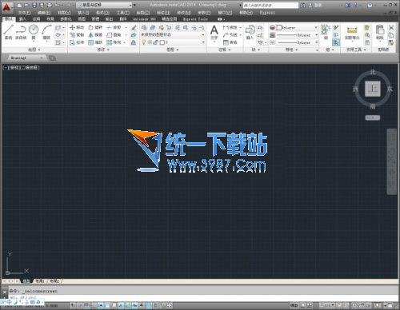Choose the Move command
The height and width of the screenshot is (310, 400).
pyautogui.click(x=77, y=27)
